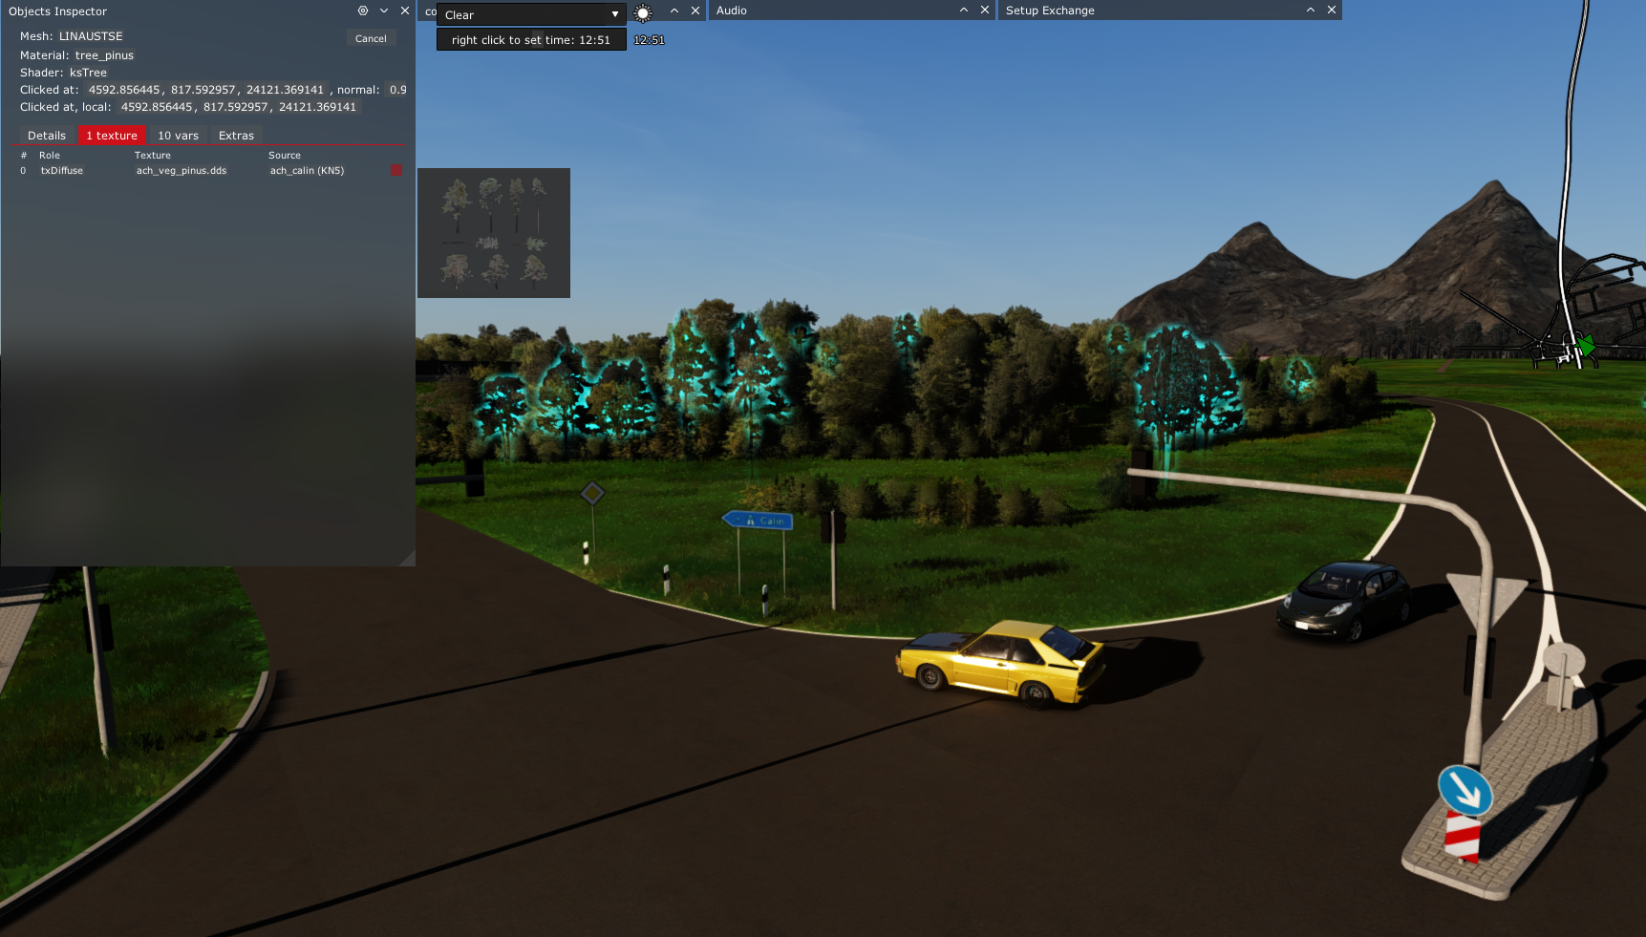Select the txDiffuse role cell
The image size is (1646, 937).
pos(62,171)
